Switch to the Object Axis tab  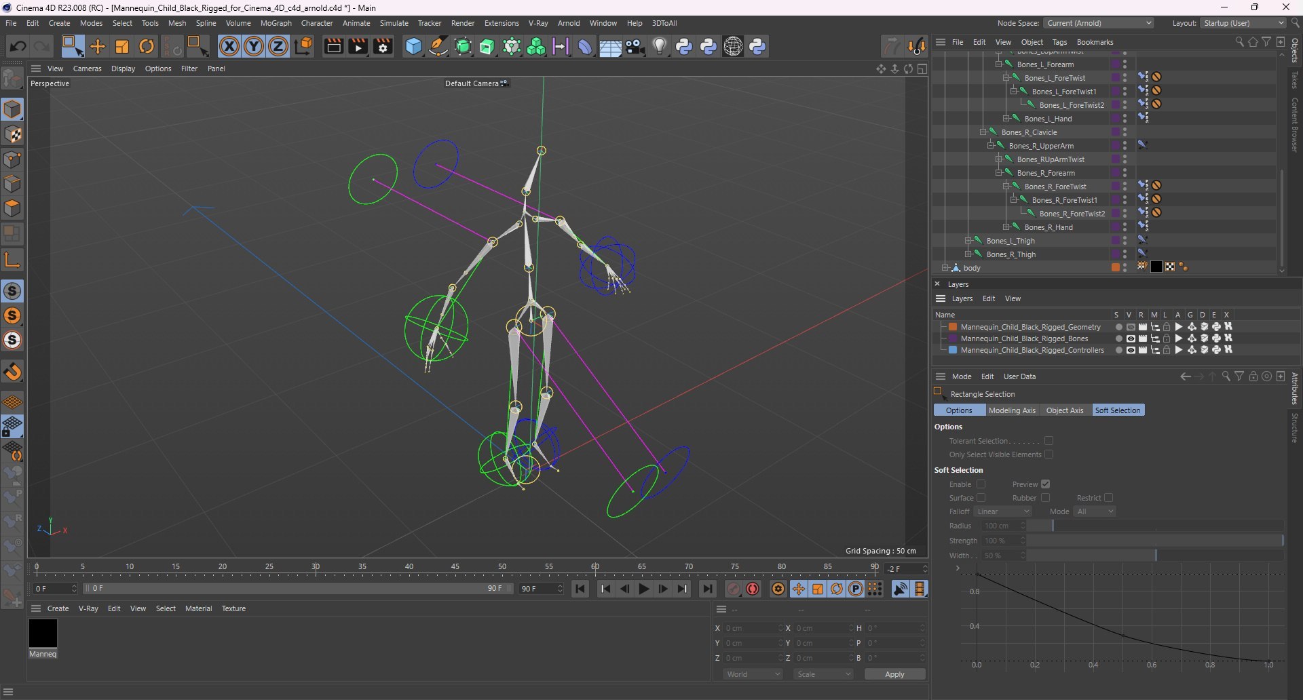tap(1065, 410)
